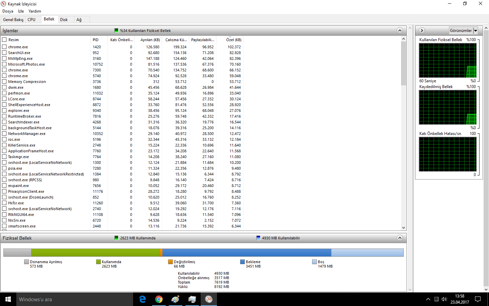Check the SearchUI.exe checkbox
This screenshot has height=306, width=489.
4,53
